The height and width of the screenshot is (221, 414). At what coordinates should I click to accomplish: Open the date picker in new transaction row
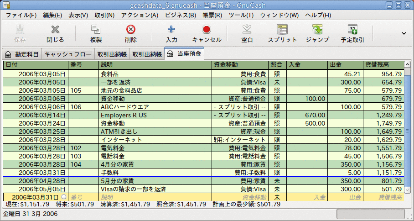click(x=64, y=197)
